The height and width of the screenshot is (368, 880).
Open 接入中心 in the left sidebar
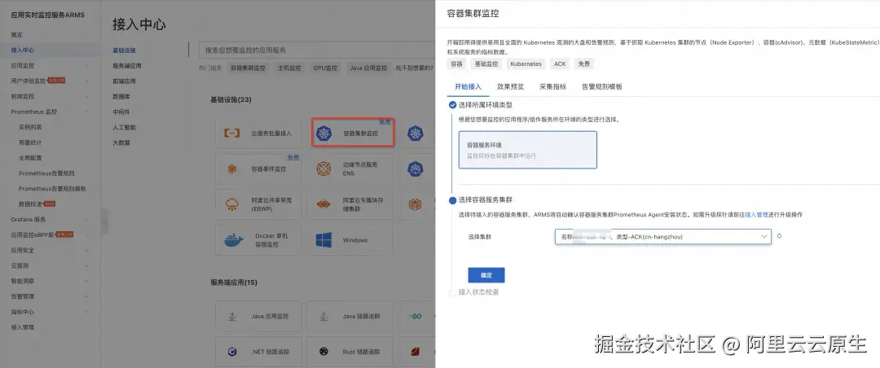point(23,50)
